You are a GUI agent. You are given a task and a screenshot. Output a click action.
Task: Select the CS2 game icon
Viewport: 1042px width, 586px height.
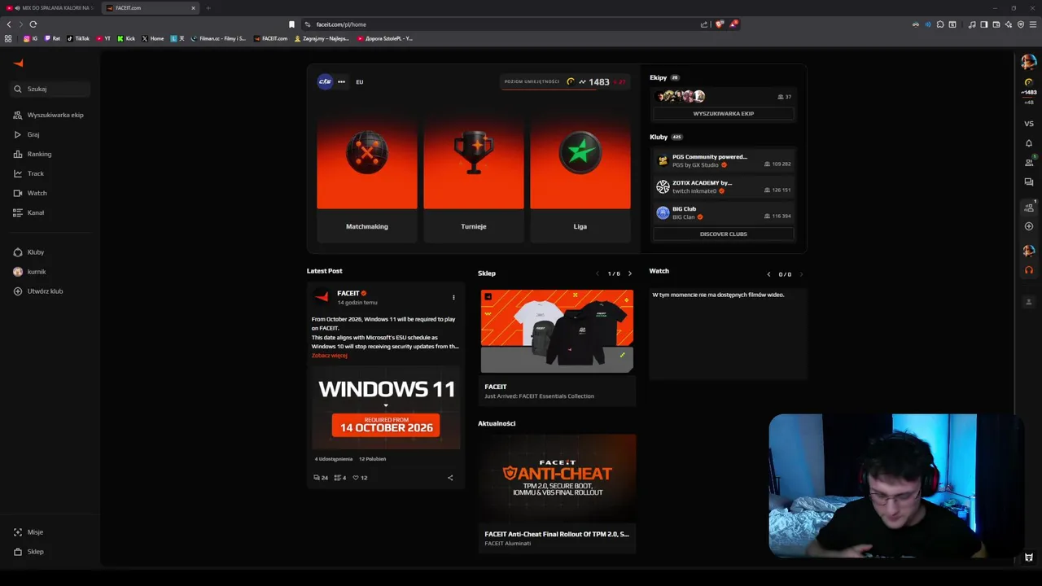coord(325,81)
